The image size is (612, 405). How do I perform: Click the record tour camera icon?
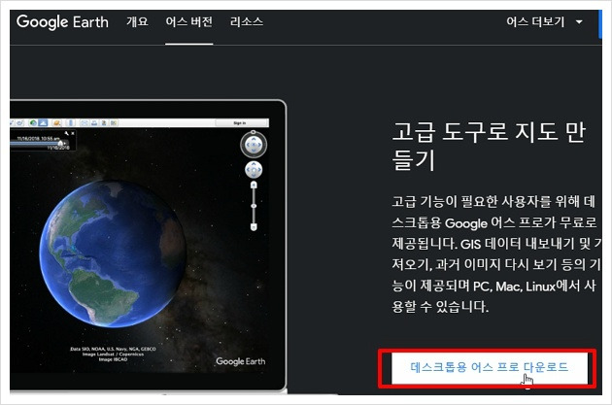[19, 123]
